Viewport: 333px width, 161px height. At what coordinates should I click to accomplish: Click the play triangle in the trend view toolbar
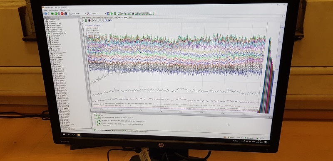82,21
